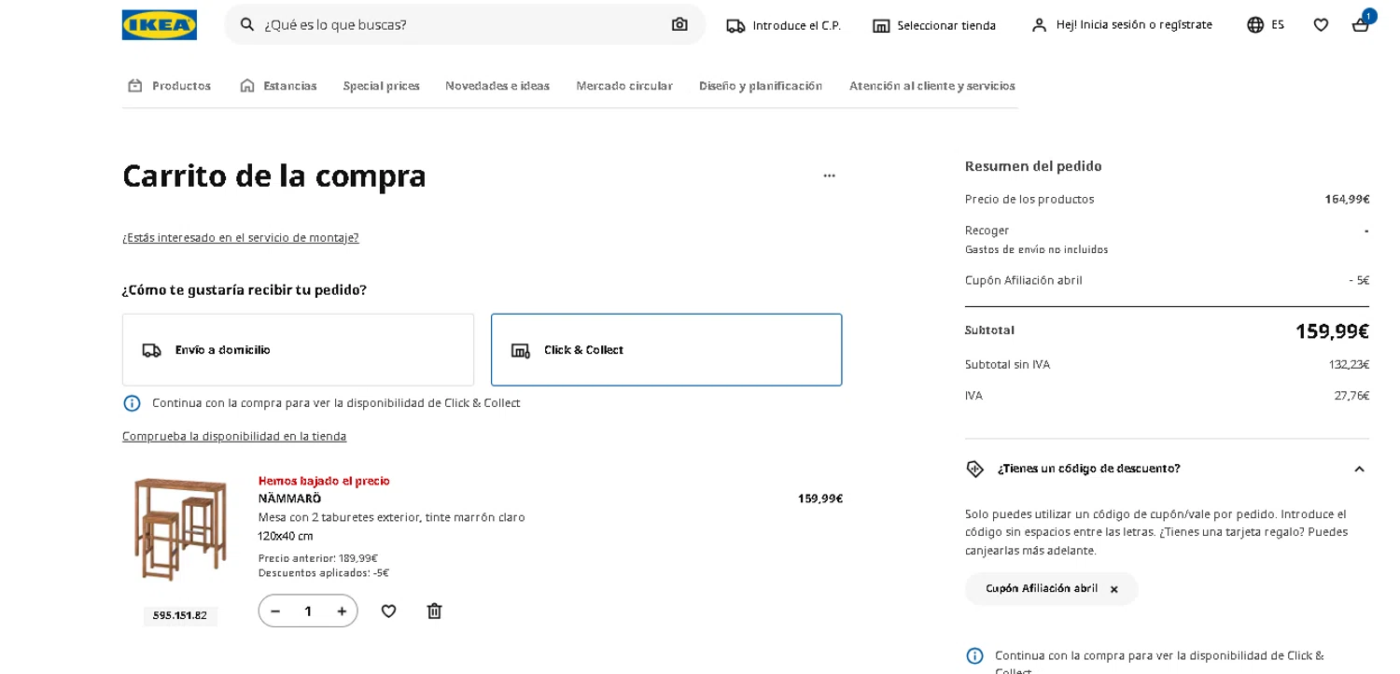Click Precio de los productos 164,99€ value
1400x674 pixels.
pyautogui.click(x=1347, y=200)
